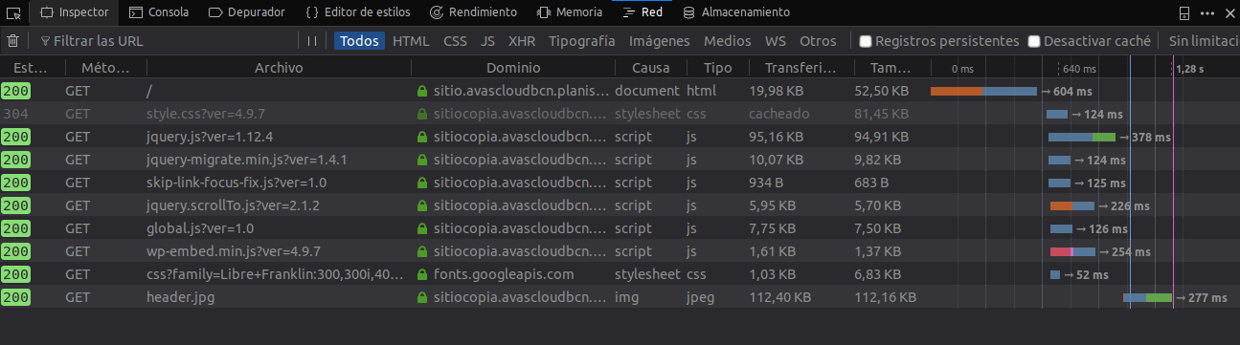Filter requests by CSS
1240x345 pixels.
(455, 41)
